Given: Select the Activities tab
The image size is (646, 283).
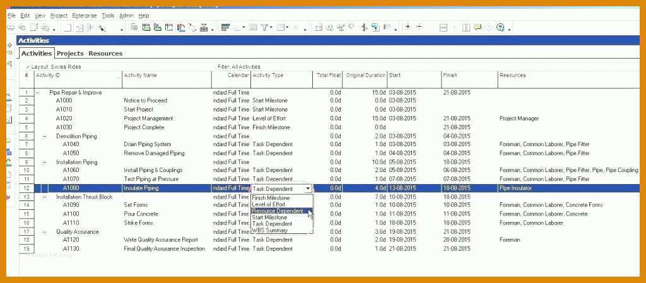Looking at the screenshot, I should (36, 54).
